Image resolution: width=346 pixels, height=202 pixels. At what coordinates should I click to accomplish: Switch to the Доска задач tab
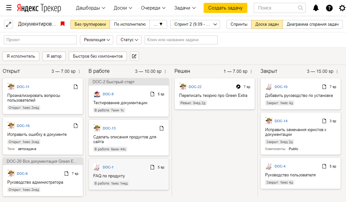point(267,24)
